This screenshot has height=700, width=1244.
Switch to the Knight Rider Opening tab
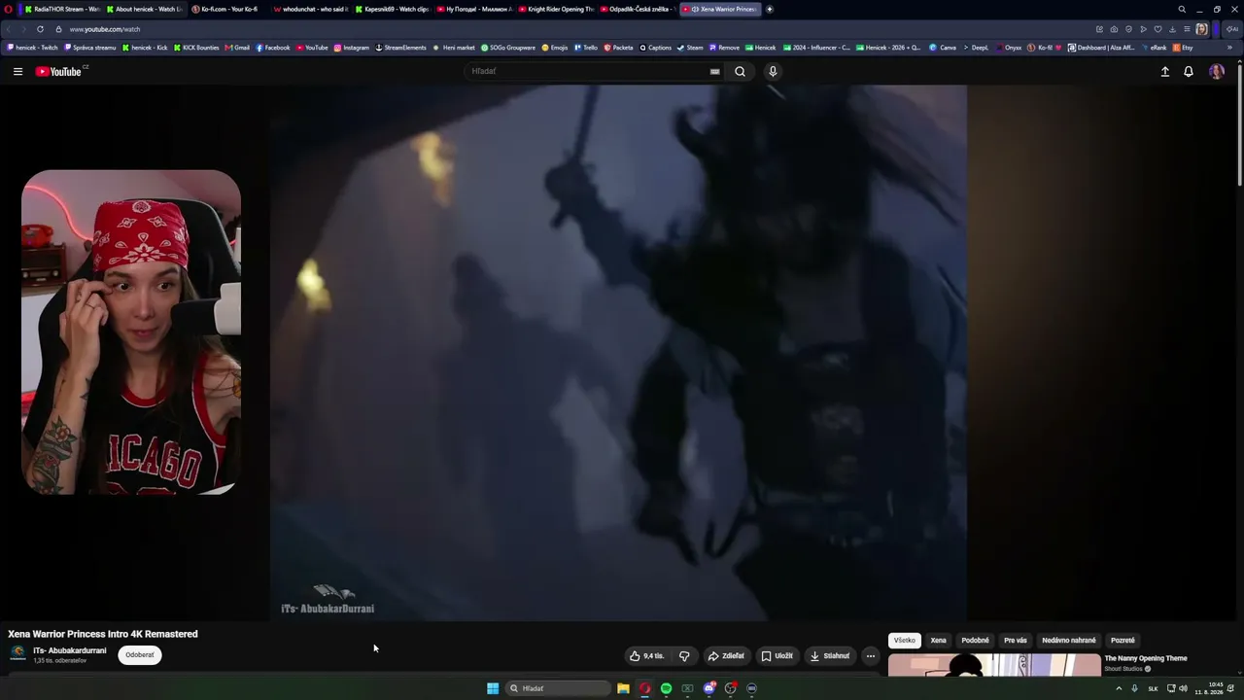557,9
